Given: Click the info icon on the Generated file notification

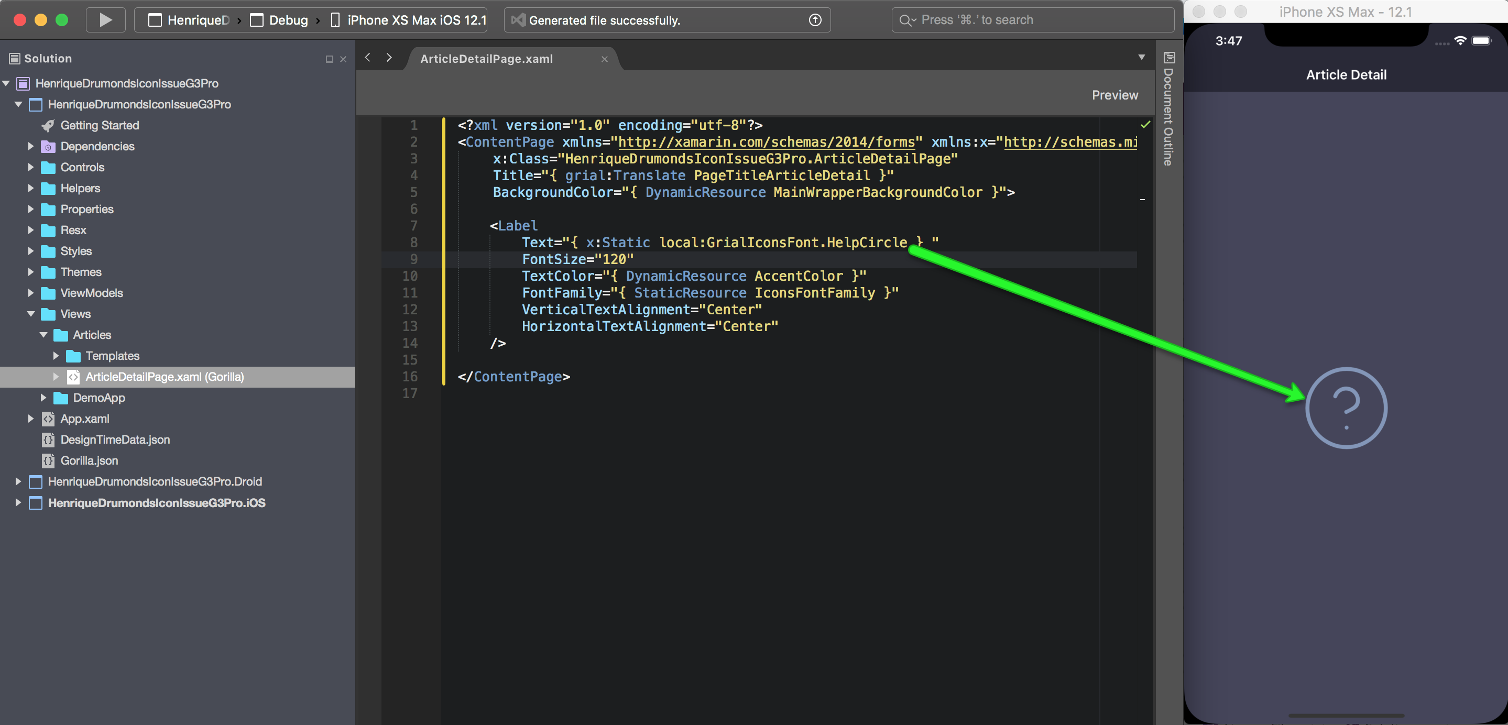Looking at the screenshot, I should (815, 19).
